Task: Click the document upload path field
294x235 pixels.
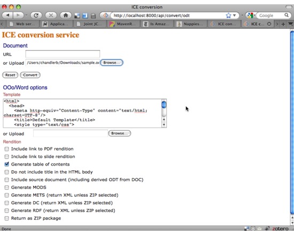Action: click(63, 62)
